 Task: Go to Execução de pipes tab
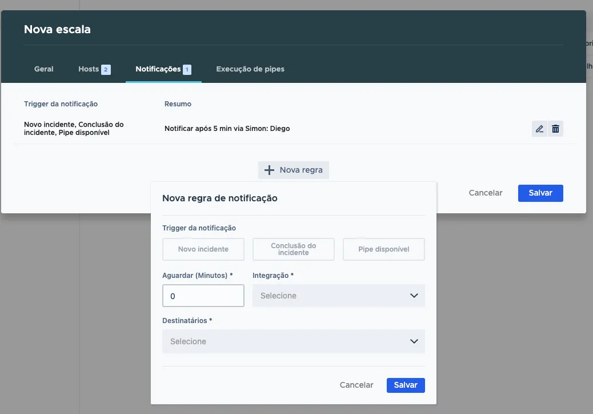click(250, 69)
